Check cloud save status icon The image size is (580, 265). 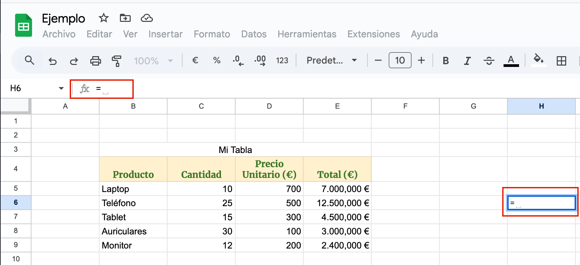147,18
